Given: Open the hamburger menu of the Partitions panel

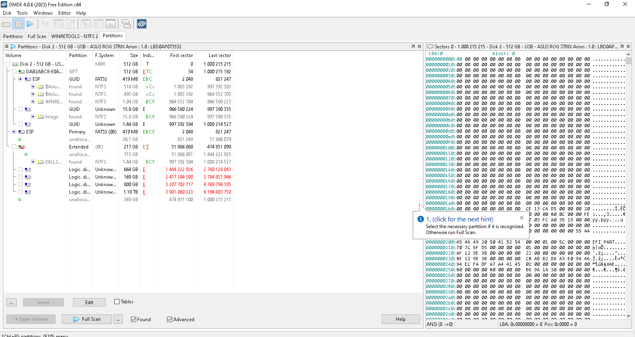Looking at the screenshot, I should click(x=7, y=46).
